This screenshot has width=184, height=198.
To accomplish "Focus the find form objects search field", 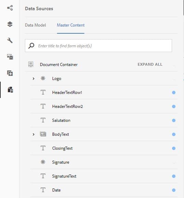I will tap(98, 46).
